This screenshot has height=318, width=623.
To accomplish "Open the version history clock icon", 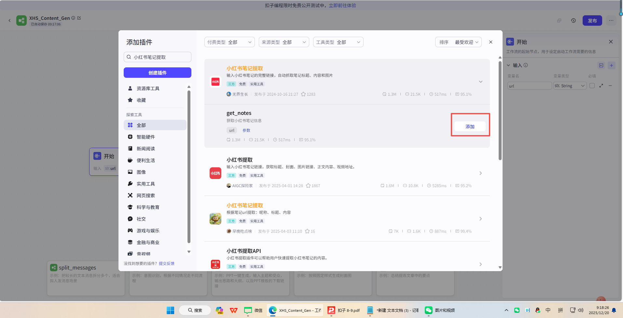I will tap(573, 21).
